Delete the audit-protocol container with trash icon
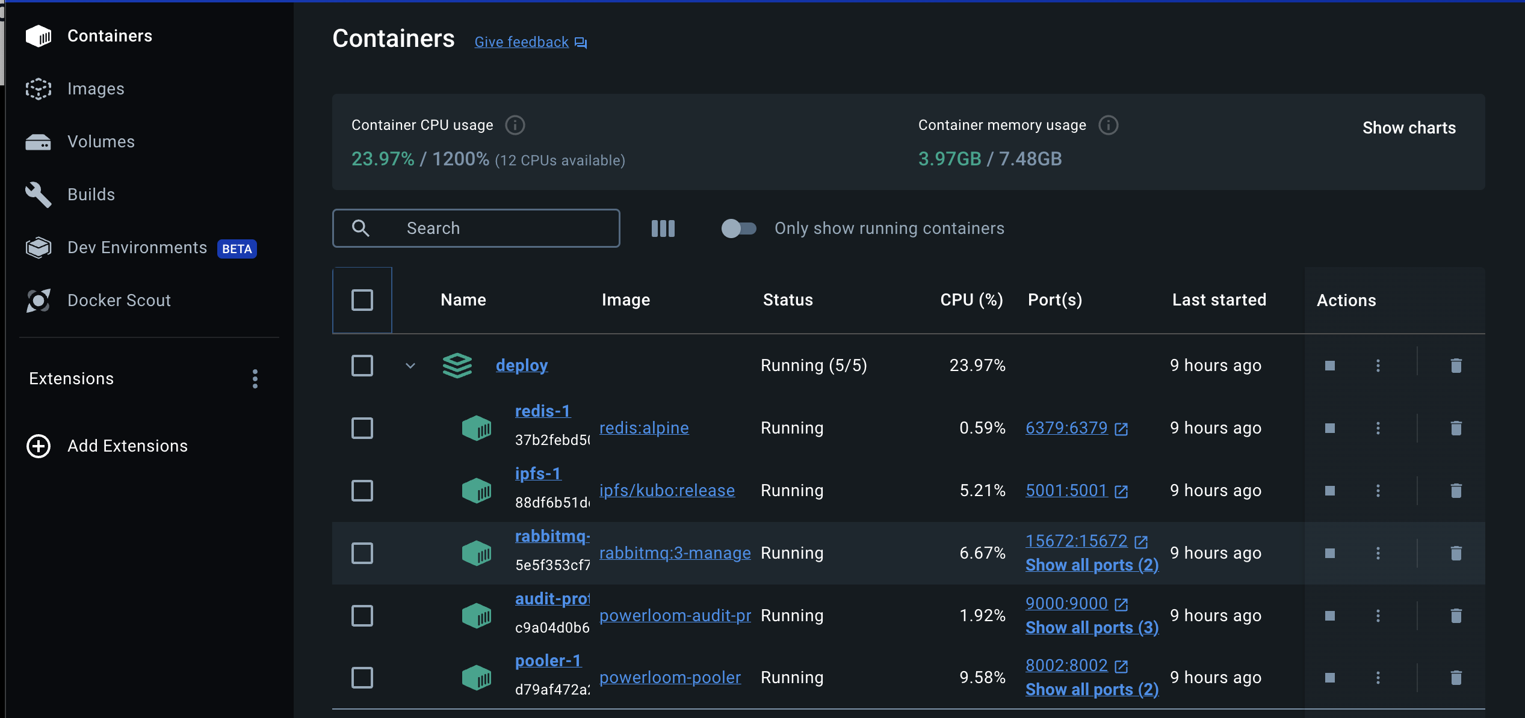Viewport: 1525px width, 718px height. click(1456, 616)
